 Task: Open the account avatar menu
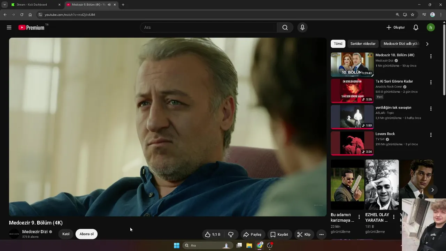[431, 28]
